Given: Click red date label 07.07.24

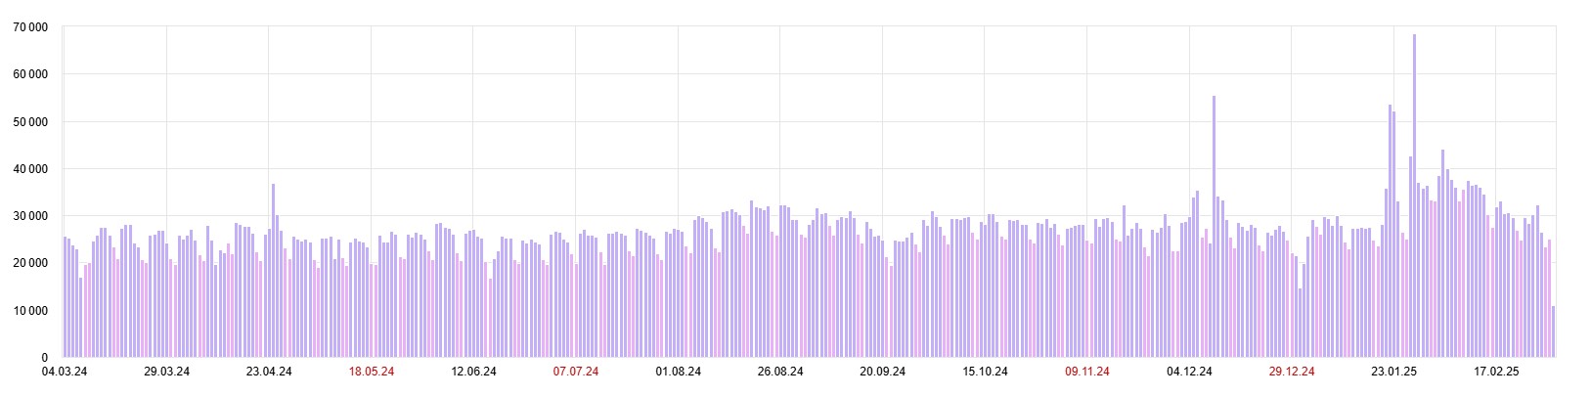Looking at the screenshot, I should pos(576,372).
